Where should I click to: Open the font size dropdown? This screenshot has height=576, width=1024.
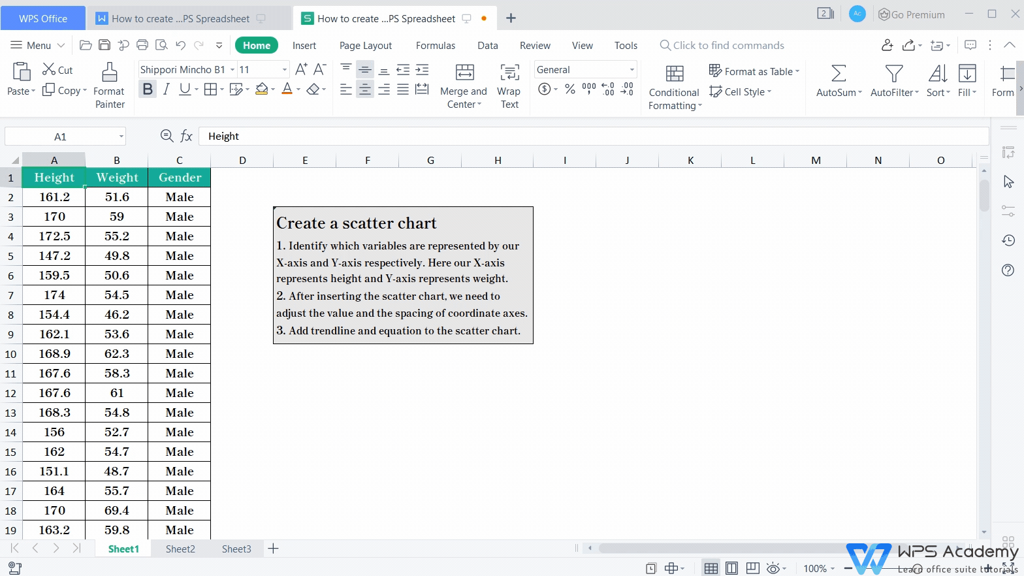[284, 69]
